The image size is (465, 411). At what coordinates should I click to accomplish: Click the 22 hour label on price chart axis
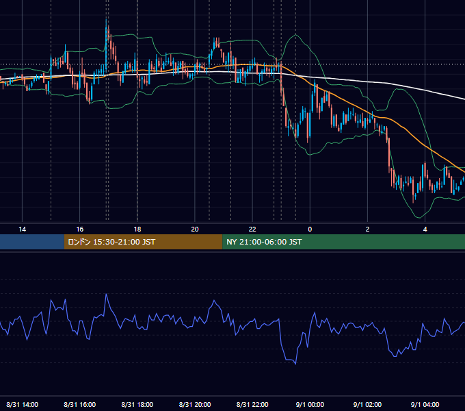coord(252,229)
